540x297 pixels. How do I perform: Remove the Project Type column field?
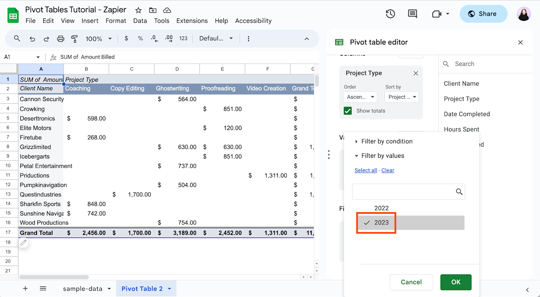pos(416,73)
